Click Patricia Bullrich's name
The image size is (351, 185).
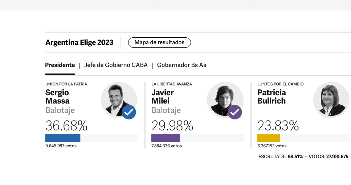click(272, 97)
